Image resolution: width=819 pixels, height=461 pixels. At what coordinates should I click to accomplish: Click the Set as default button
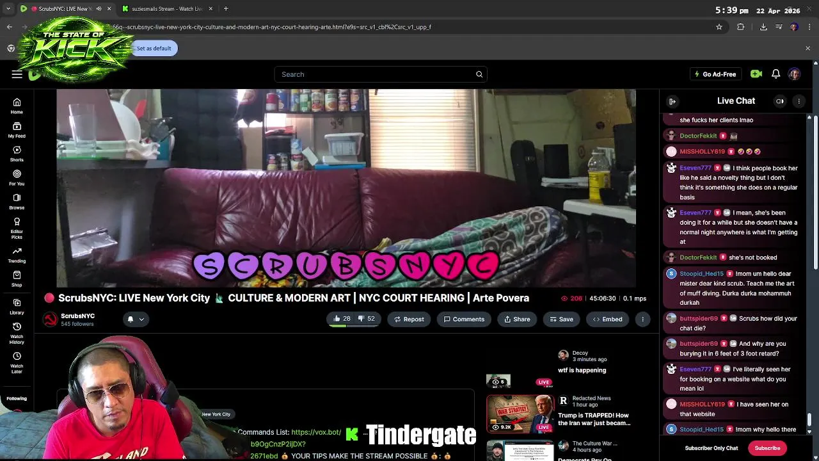[x=154, y=48]
